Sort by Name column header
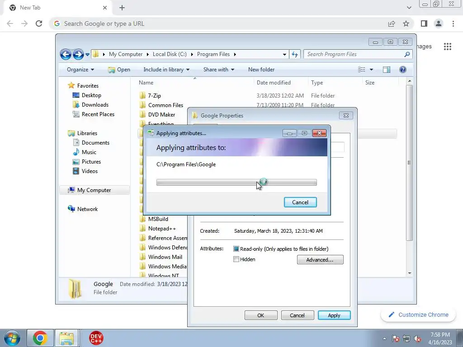Image resolution: width=463 pixels, height=347 pixels. (x=195, y=83)
